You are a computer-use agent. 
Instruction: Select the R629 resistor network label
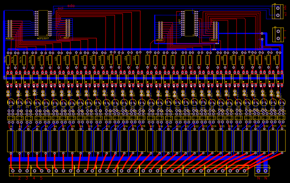159,40
